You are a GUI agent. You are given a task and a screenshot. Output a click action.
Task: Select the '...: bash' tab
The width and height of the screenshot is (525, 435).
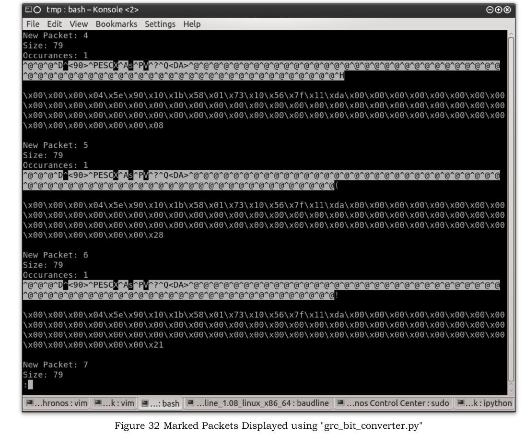coord(161,403)
